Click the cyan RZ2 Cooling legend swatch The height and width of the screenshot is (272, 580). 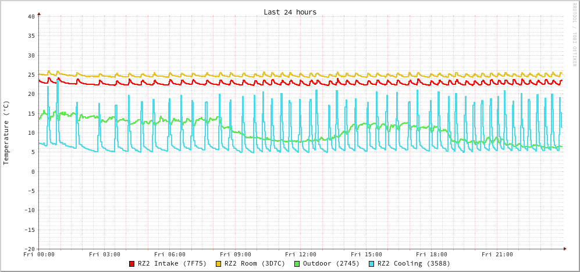point(371,264)
